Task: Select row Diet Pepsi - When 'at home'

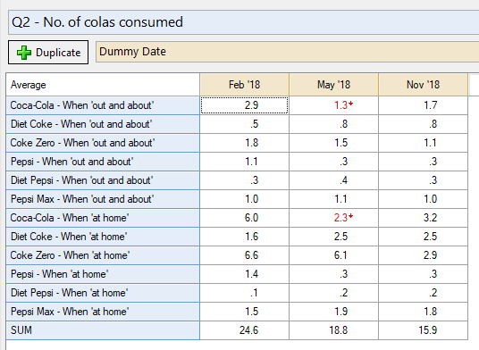Action: tap(103, 293)
